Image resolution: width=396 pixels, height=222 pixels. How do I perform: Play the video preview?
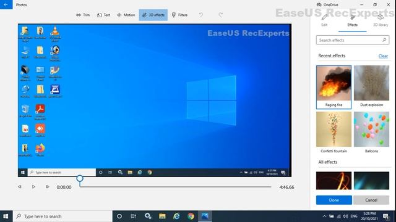(33, 187)
